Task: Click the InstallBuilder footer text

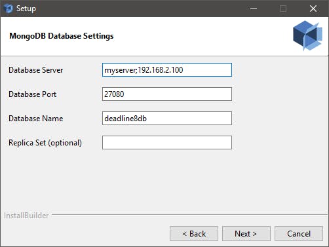Action: 26,216
